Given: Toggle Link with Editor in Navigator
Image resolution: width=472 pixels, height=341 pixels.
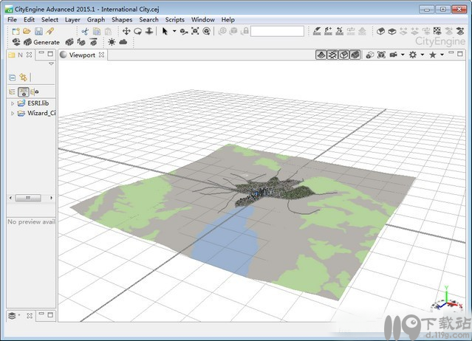Looking at the screenshot, I should pos(23,77).
